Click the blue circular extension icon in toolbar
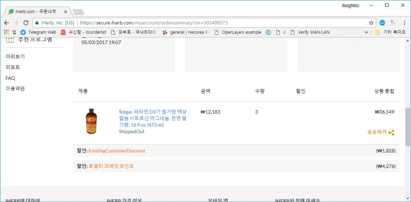 tap(382, 23)
